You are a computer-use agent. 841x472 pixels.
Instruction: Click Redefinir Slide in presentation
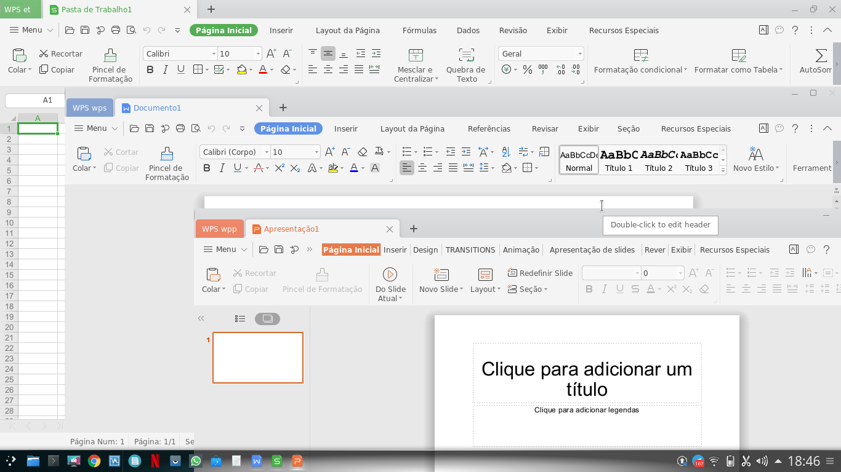[540, 273]
